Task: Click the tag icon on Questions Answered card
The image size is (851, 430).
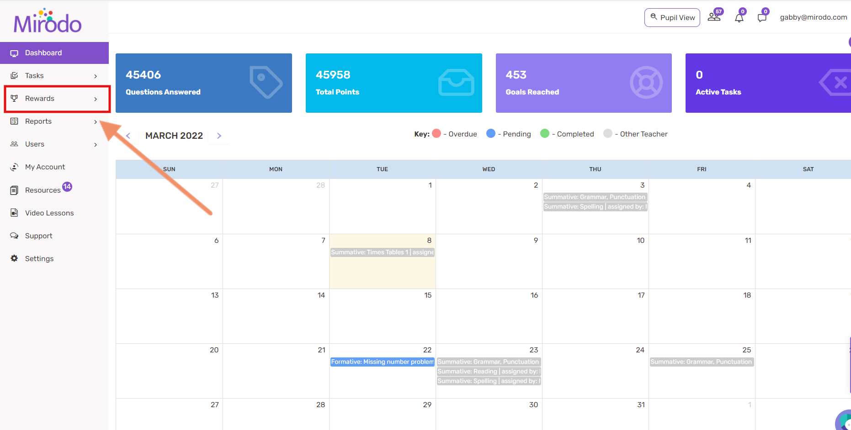Action: 266,83
